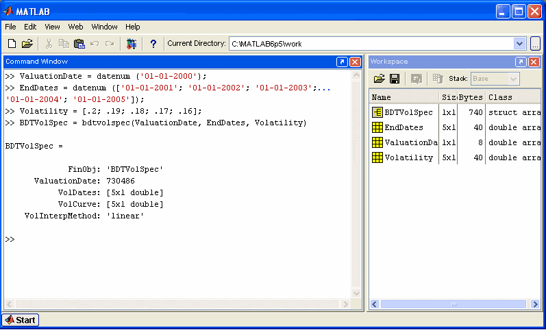
Task: Select the BDTVolSpec struct variable icon
Action: (377, 112)
